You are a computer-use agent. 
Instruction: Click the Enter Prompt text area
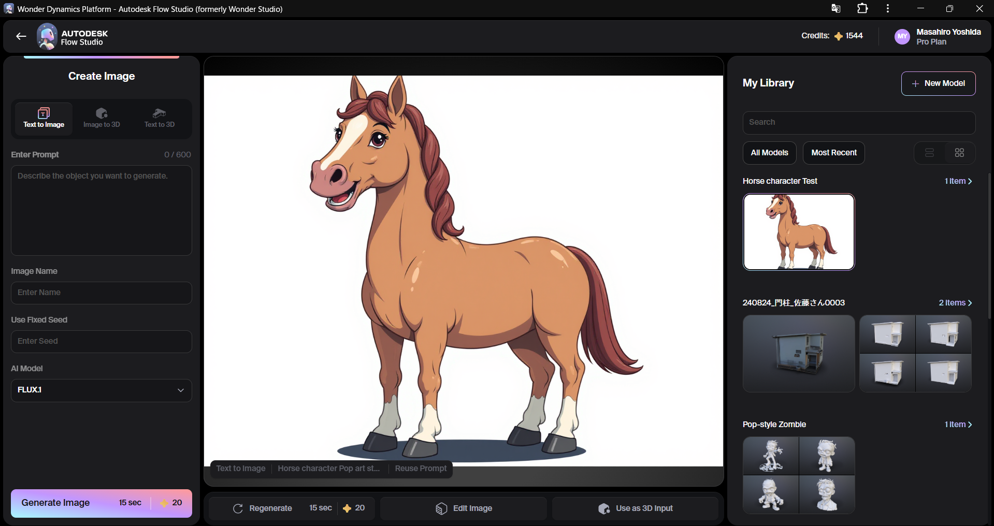coord(102,210)
